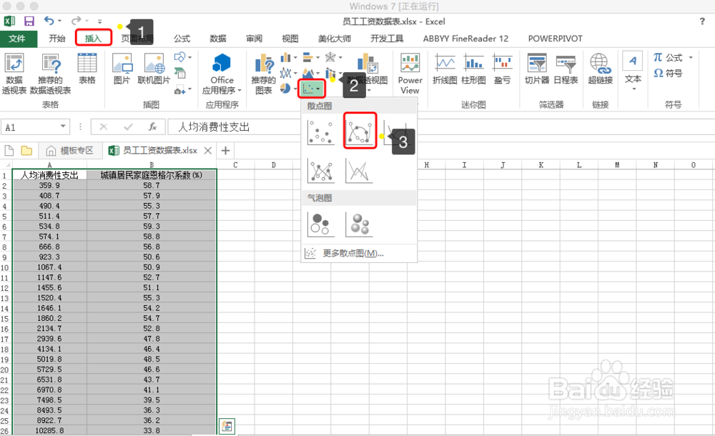
Task: Insert a 超链接 hyperlink
Action: (600, 69)
